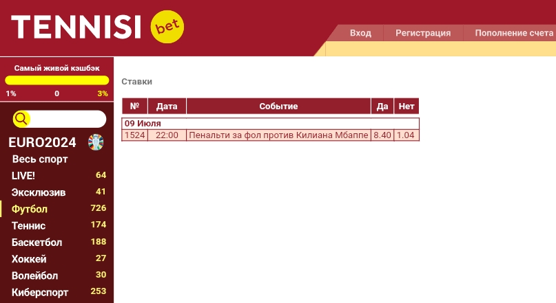
Task: Open the EURO2024 trophy icon
Action: (96, 142)
